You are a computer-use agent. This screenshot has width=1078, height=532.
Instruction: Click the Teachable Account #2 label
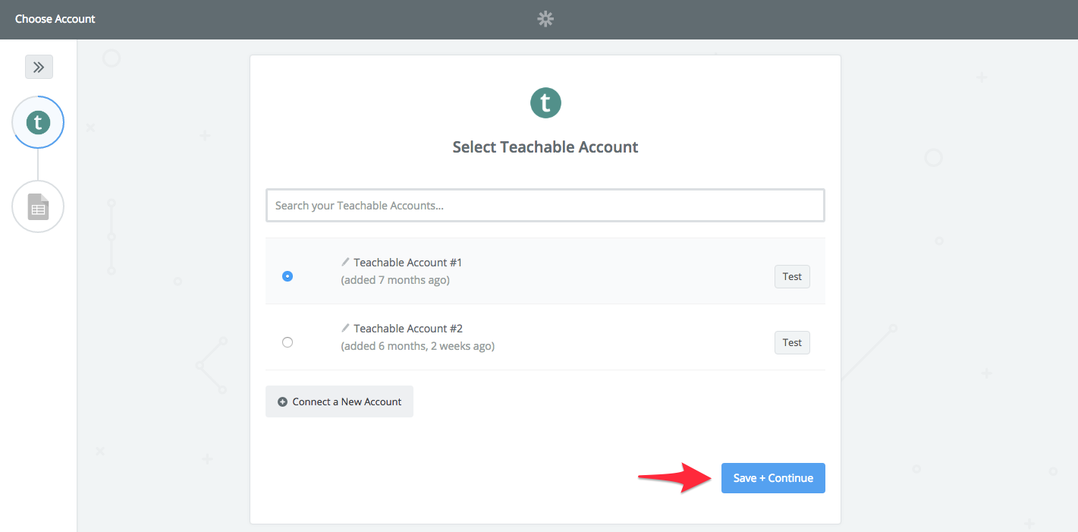(408, 329)
